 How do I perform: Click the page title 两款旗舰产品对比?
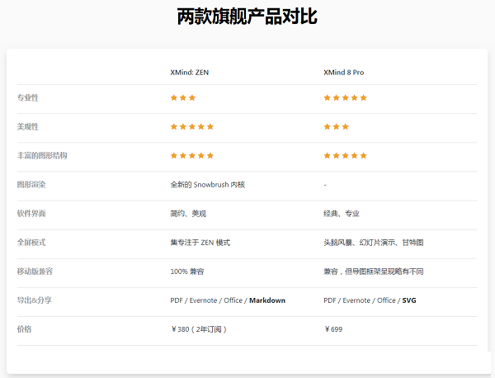click(247, 17)
